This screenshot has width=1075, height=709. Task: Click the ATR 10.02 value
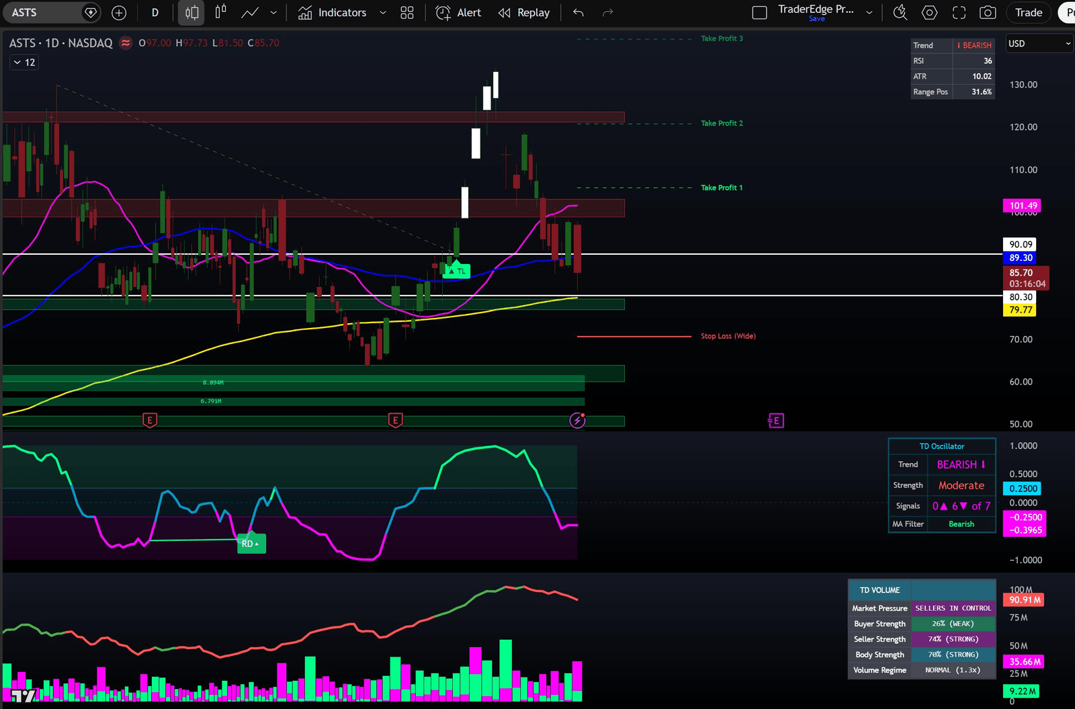click(974, 76)
